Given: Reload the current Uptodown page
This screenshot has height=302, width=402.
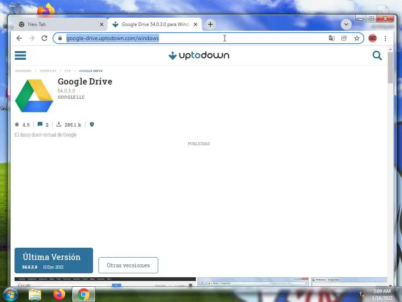Looking at the screenshot, I should coord(44,38).
